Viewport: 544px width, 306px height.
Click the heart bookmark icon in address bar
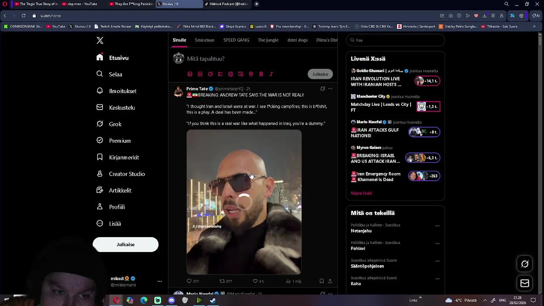(x=476, y=16)
